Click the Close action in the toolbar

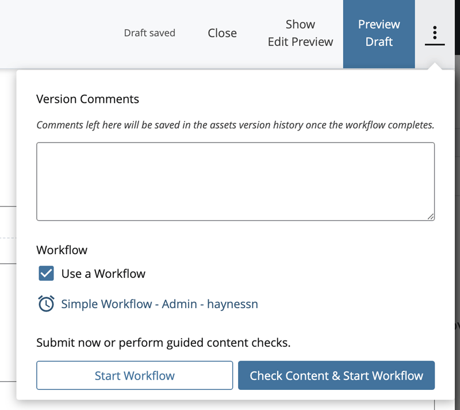(x=222, y=33)
